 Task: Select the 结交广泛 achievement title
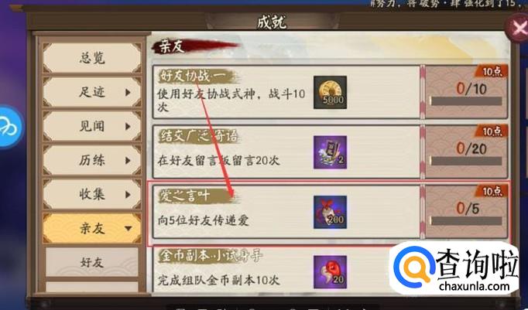coord(199,137)
